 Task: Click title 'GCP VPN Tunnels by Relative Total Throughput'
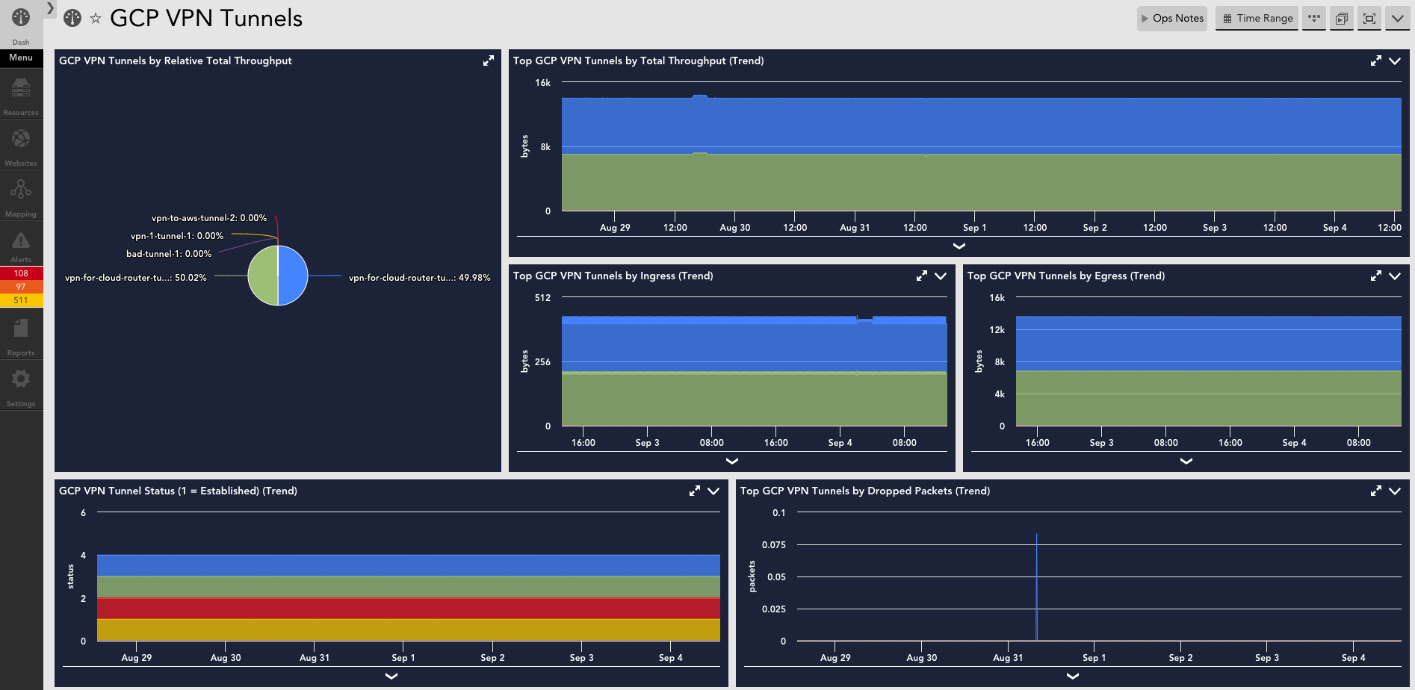pos(176,61)
